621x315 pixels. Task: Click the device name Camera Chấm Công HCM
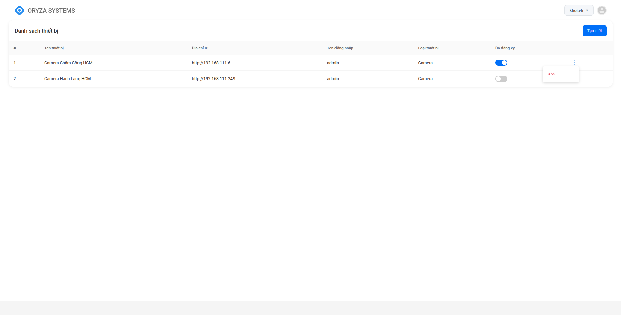pyautogui.click(x=68, y=63)
